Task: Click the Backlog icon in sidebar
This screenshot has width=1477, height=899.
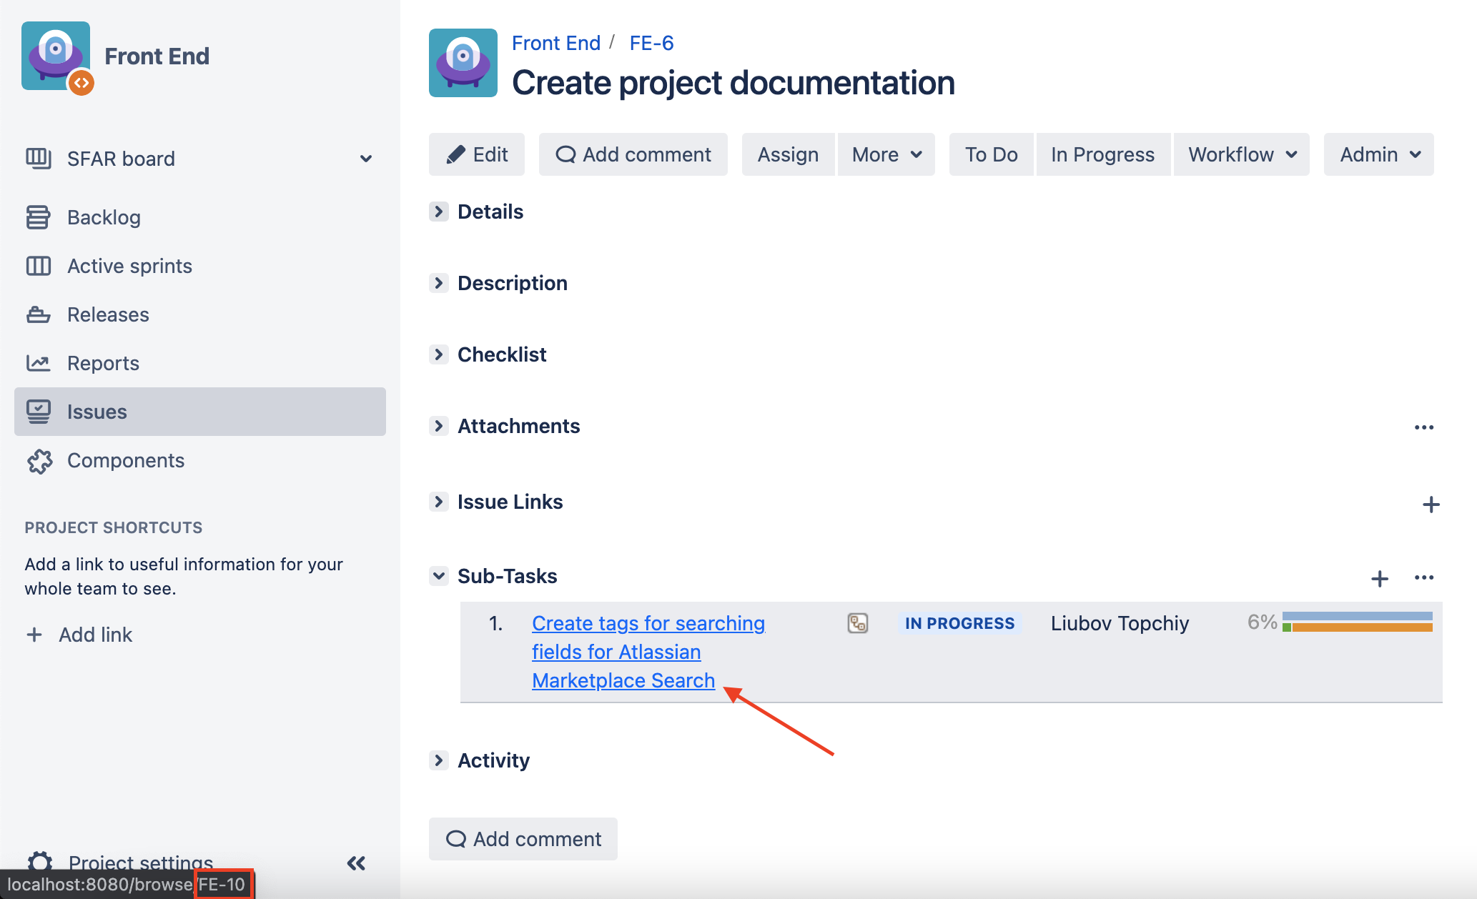Action: point(38,217)
